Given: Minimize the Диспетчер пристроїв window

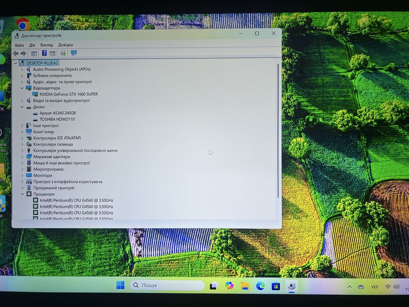Looking at the screenshot, I should tap(241, 33).
